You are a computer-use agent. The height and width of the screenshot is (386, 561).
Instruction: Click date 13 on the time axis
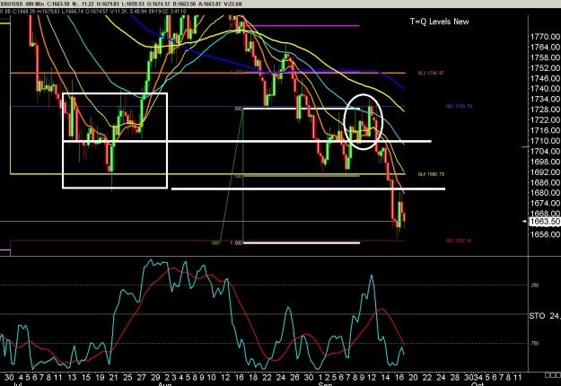73,377
